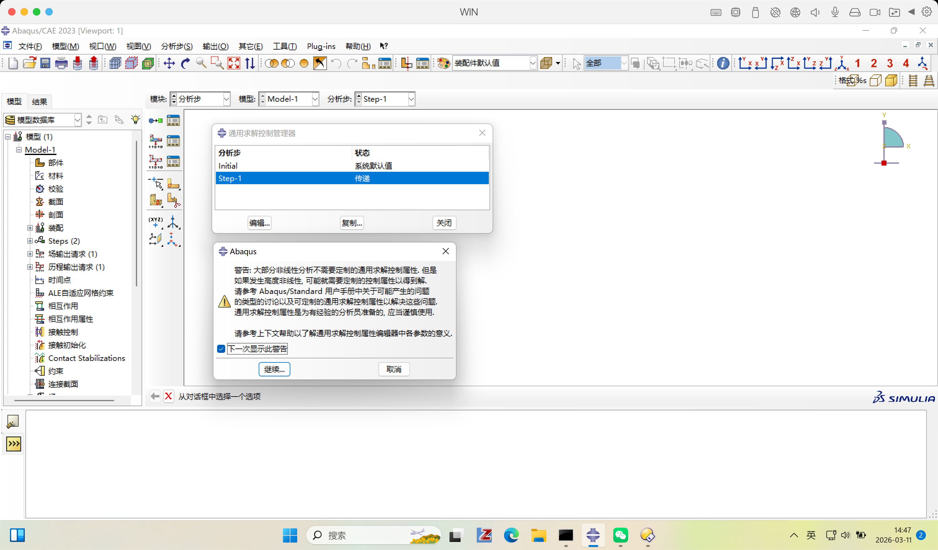Open the 模型(M) menu
Viewport: 938px width, 550px height.
(x=65, y=46)
